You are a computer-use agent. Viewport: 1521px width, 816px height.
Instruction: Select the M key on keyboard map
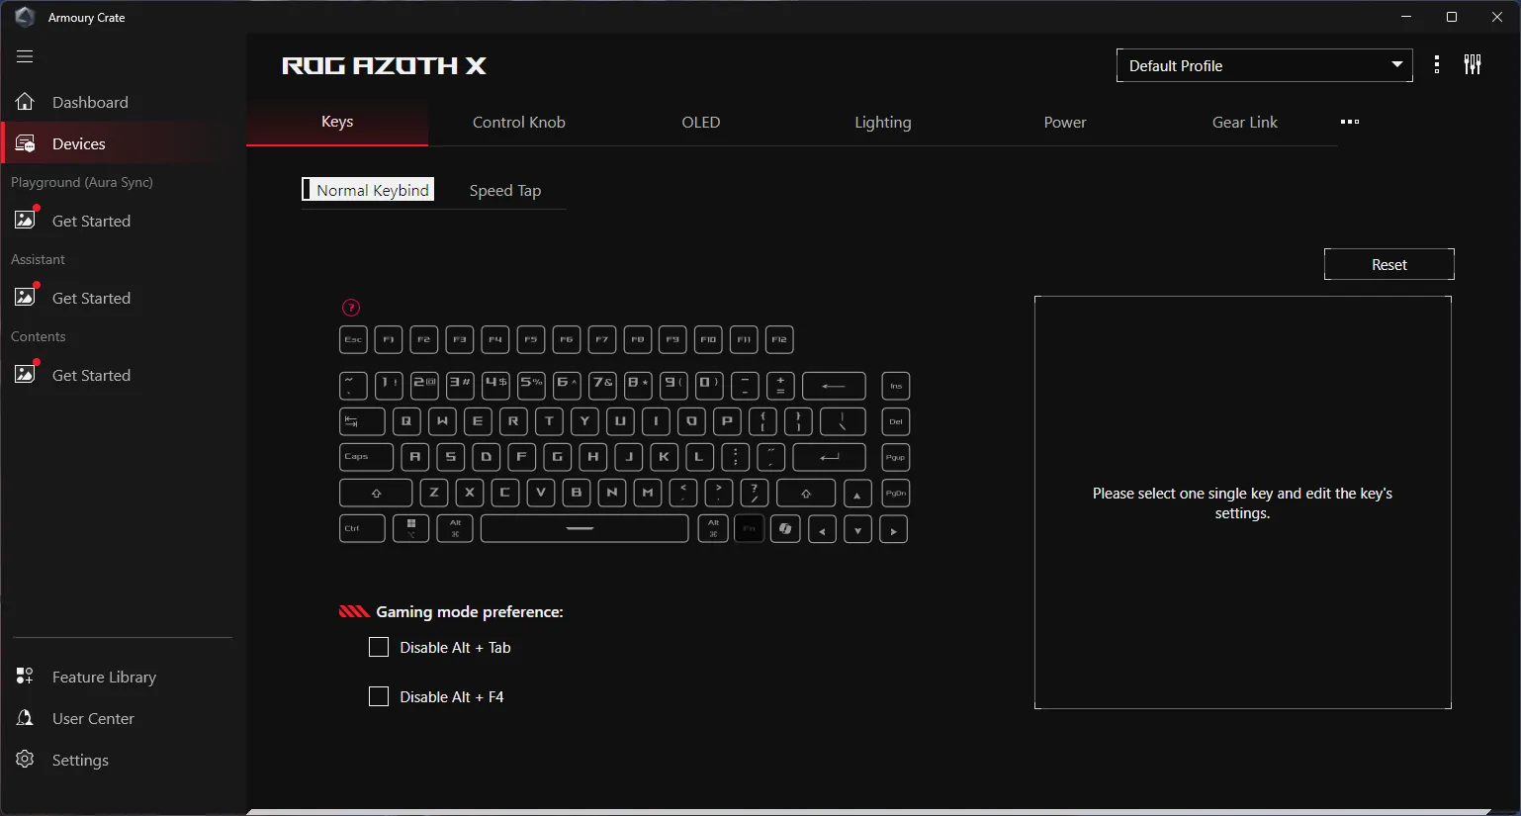coord(648,493)
